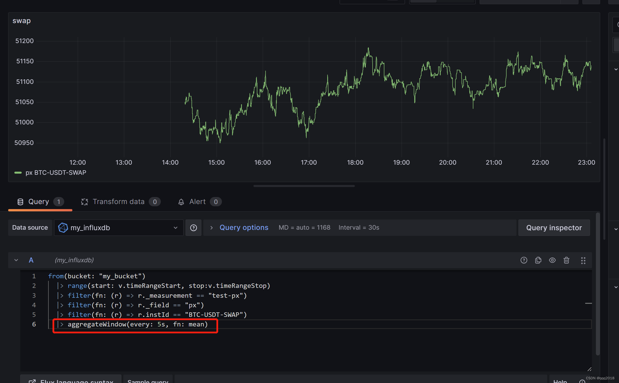The width and height of the screenshot is (619, 383).
Task: Click the panel area vertical scrollbar
Action: [x=604, y=189]
